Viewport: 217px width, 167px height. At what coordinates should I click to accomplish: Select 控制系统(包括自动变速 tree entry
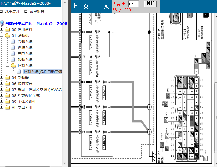42,72
